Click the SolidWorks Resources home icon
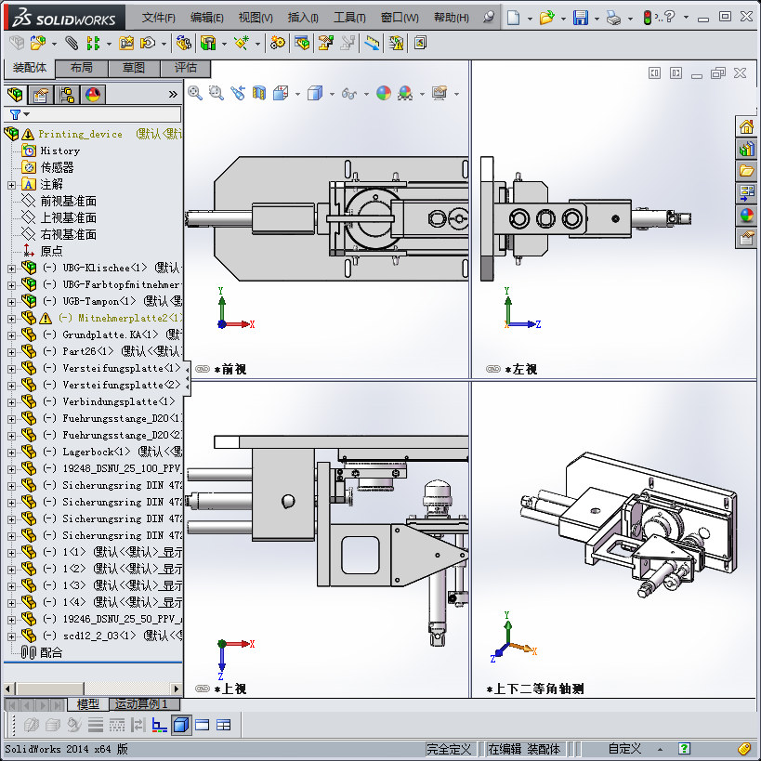The image size is (761, 761). [x=746, y=127]
